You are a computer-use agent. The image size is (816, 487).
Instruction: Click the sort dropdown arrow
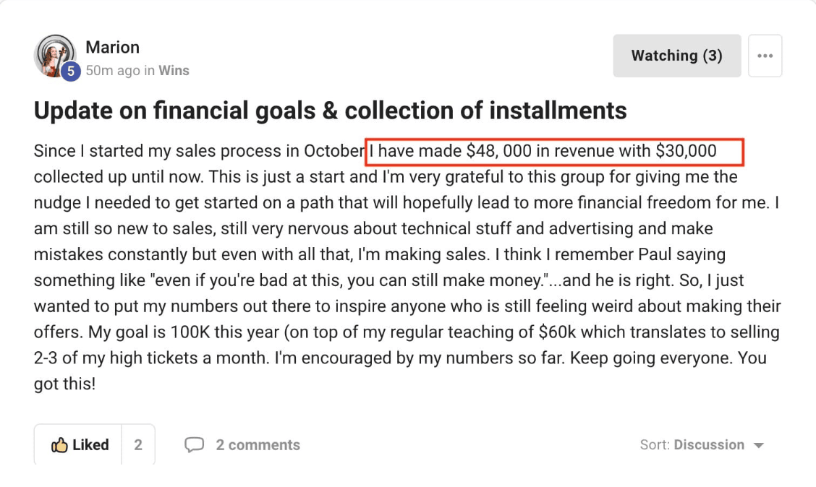(x=759, y=445)
